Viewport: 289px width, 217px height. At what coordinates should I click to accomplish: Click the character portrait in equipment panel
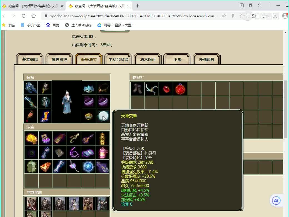coord(67,102)
